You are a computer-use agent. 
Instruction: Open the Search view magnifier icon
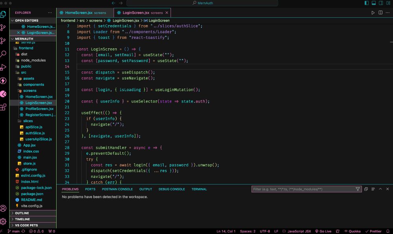(3, 54)
